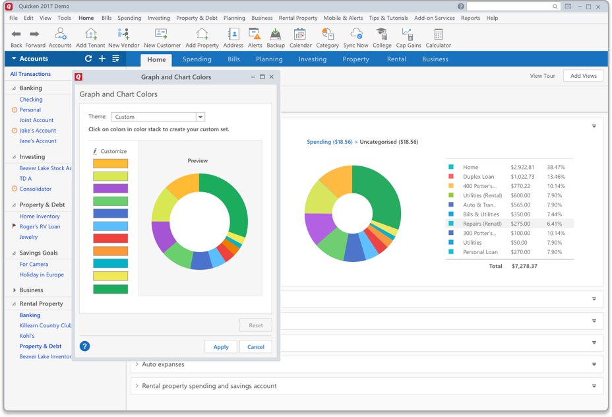This screenshot has height=417, width=612.
Task: Switch to the Bills tab
Action: (234, 59)
